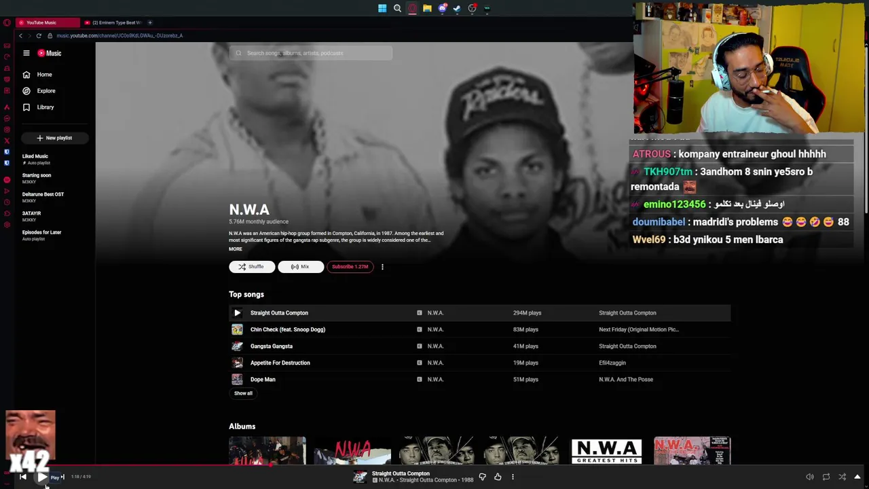Subscribe to N.W.A channel
The width and height of the screenshot is (869, 489).
tap(350, 267)
